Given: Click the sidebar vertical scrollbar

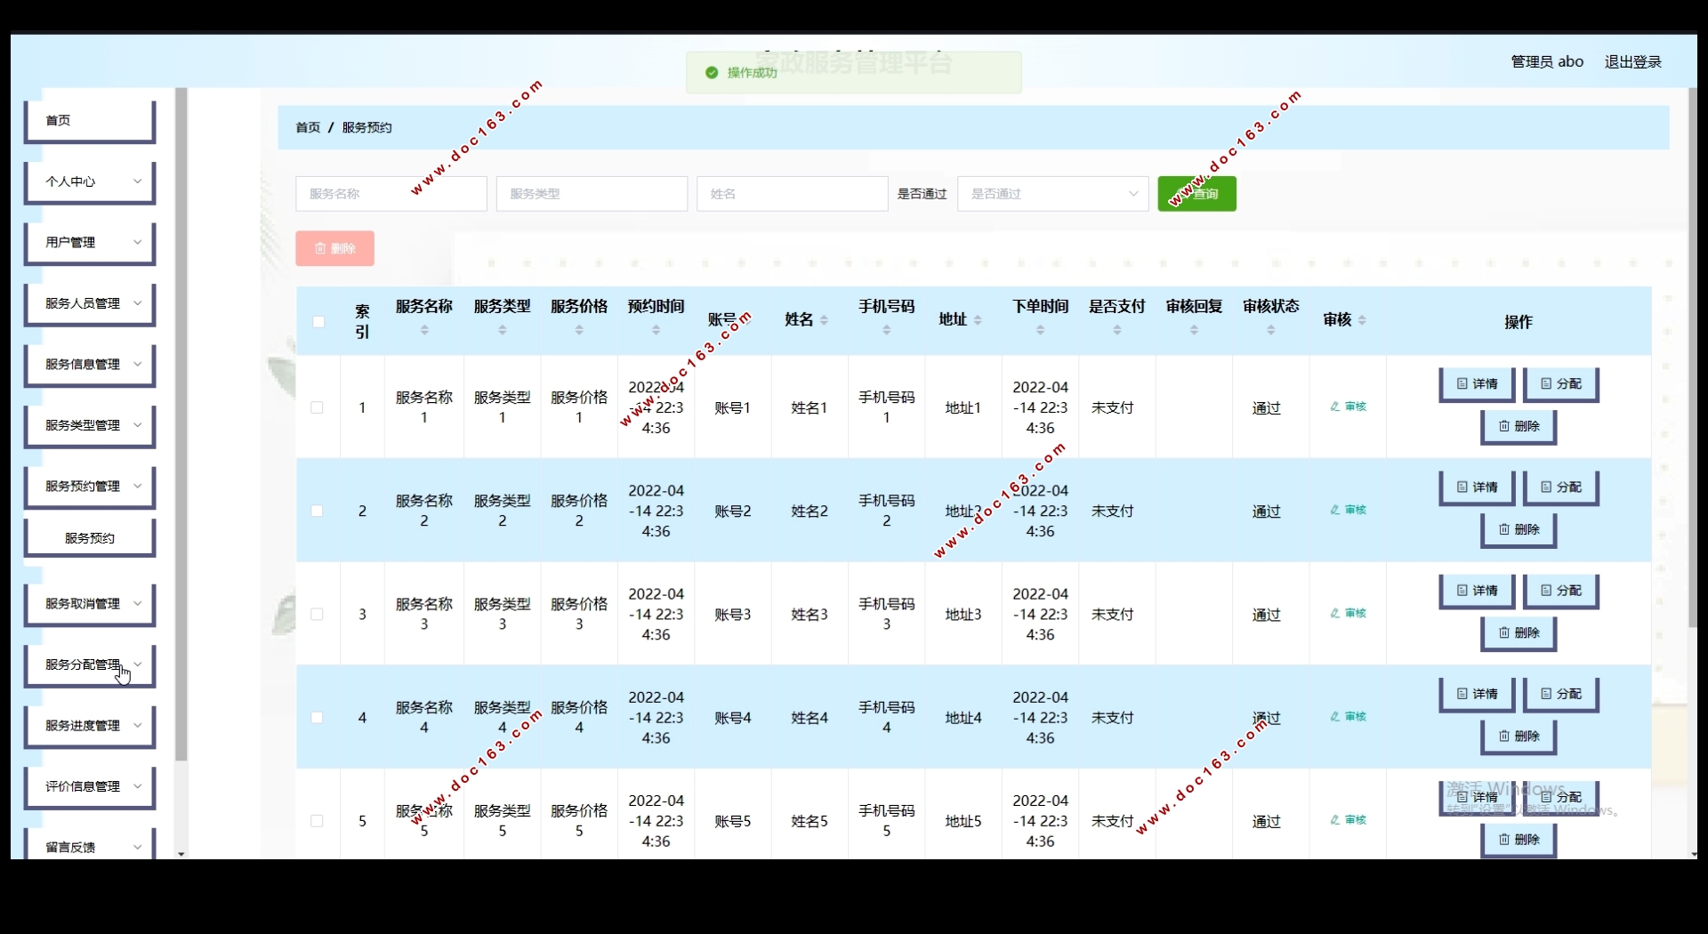Looking at the screenshot, I should pos(181,424).
